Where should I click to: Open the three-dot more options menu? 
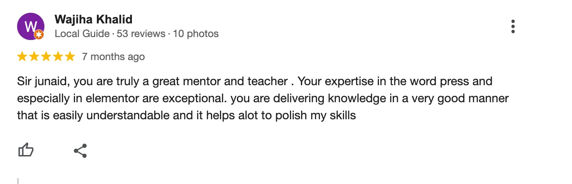pos(513,26)
